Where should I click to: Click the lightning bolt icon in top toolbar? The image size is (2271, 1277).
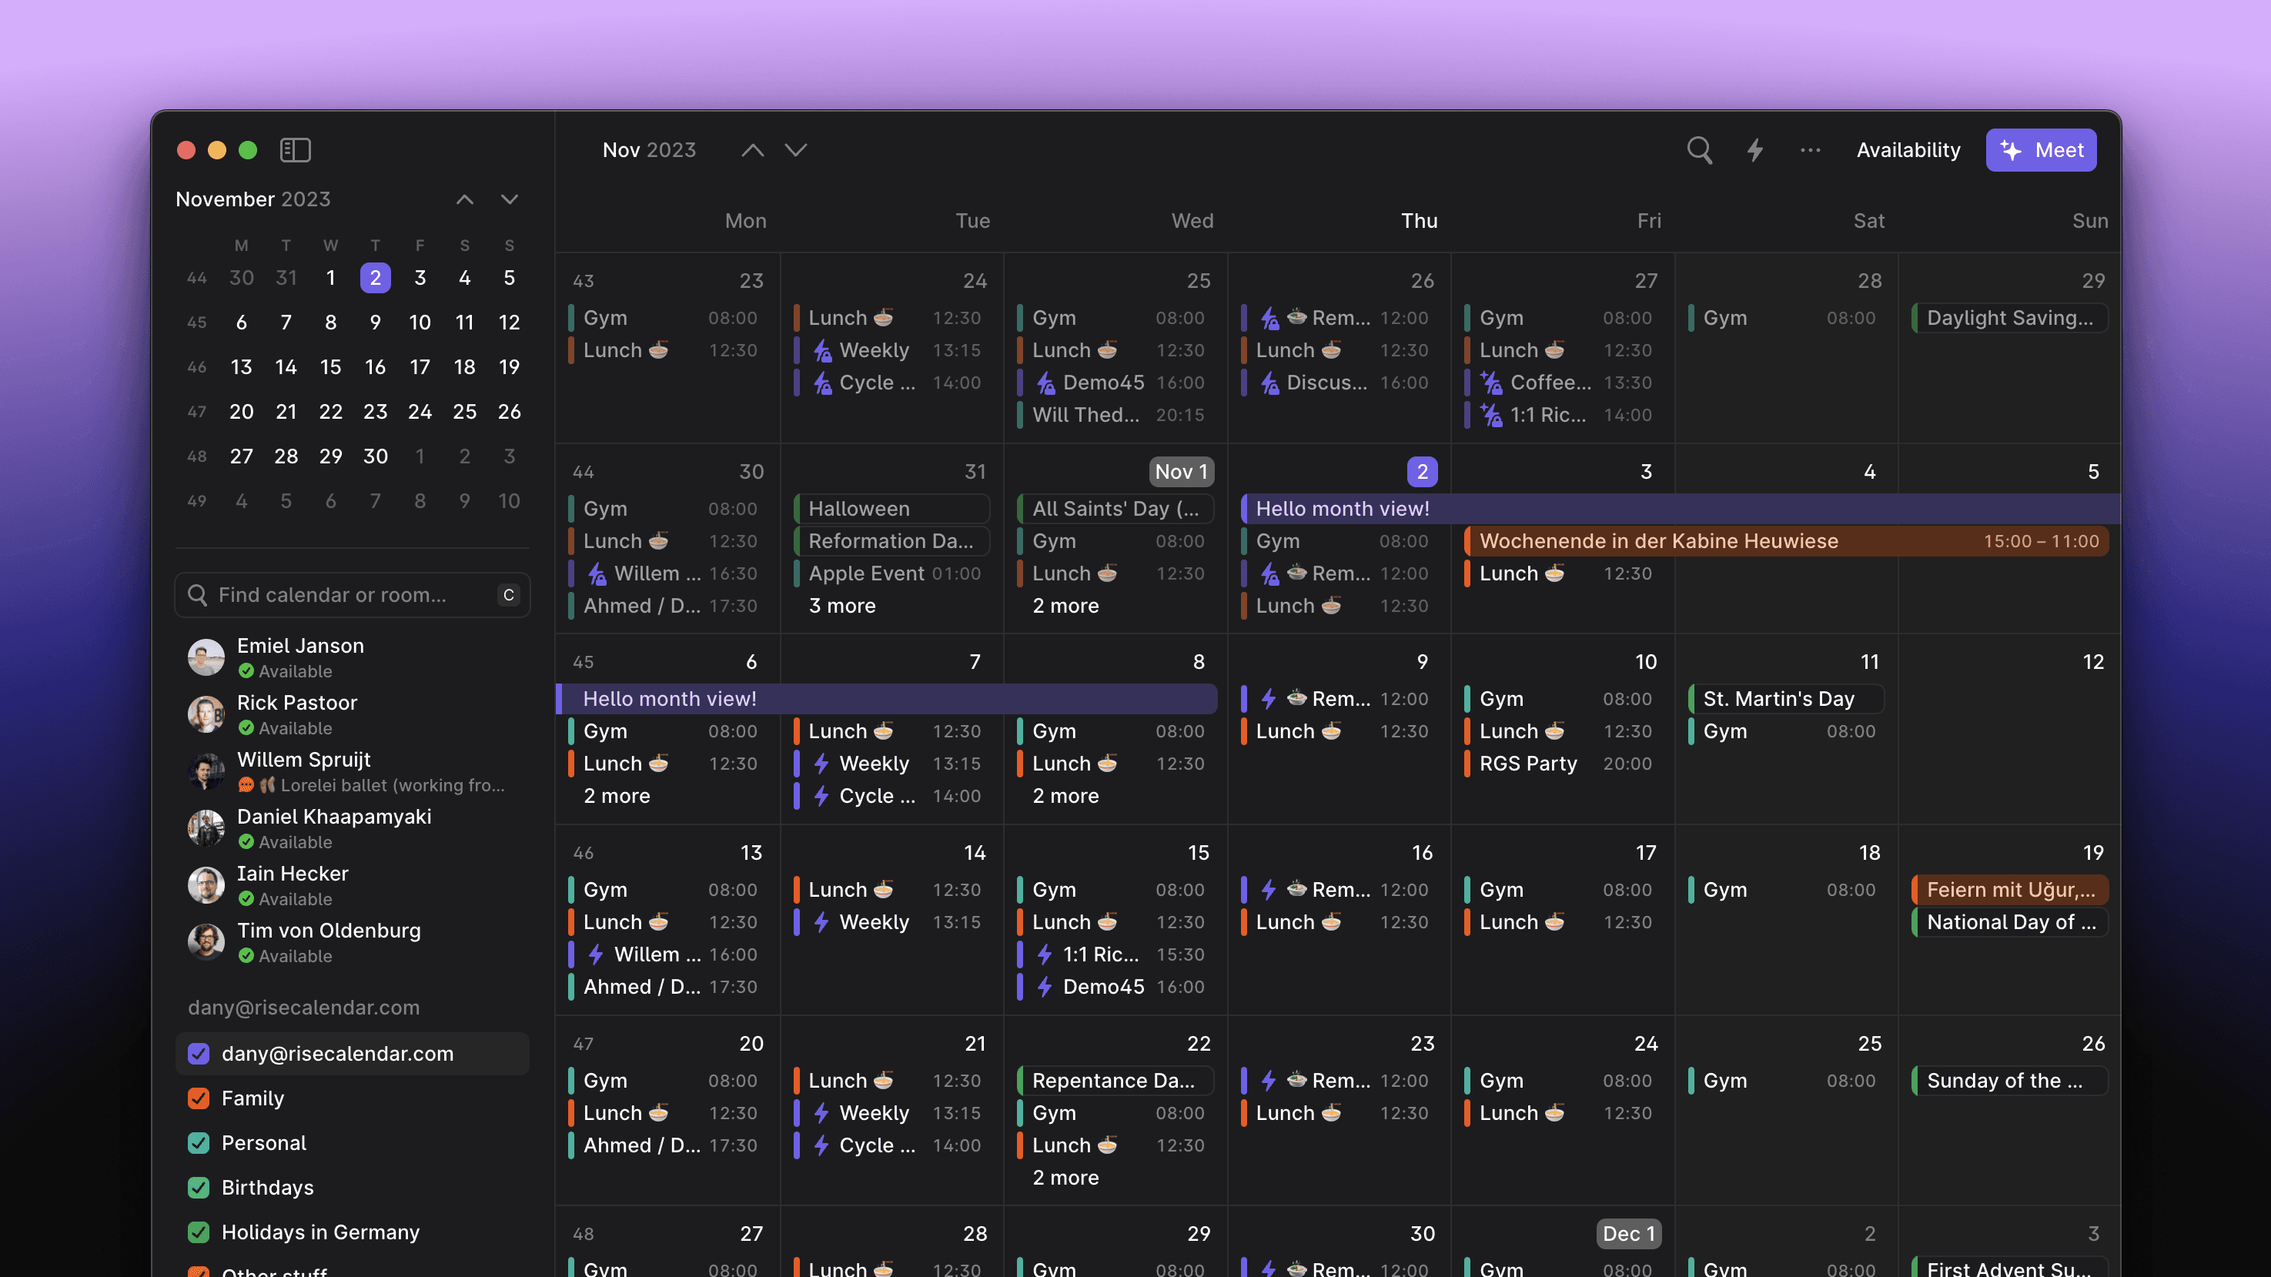click(x=1755, y=150)
